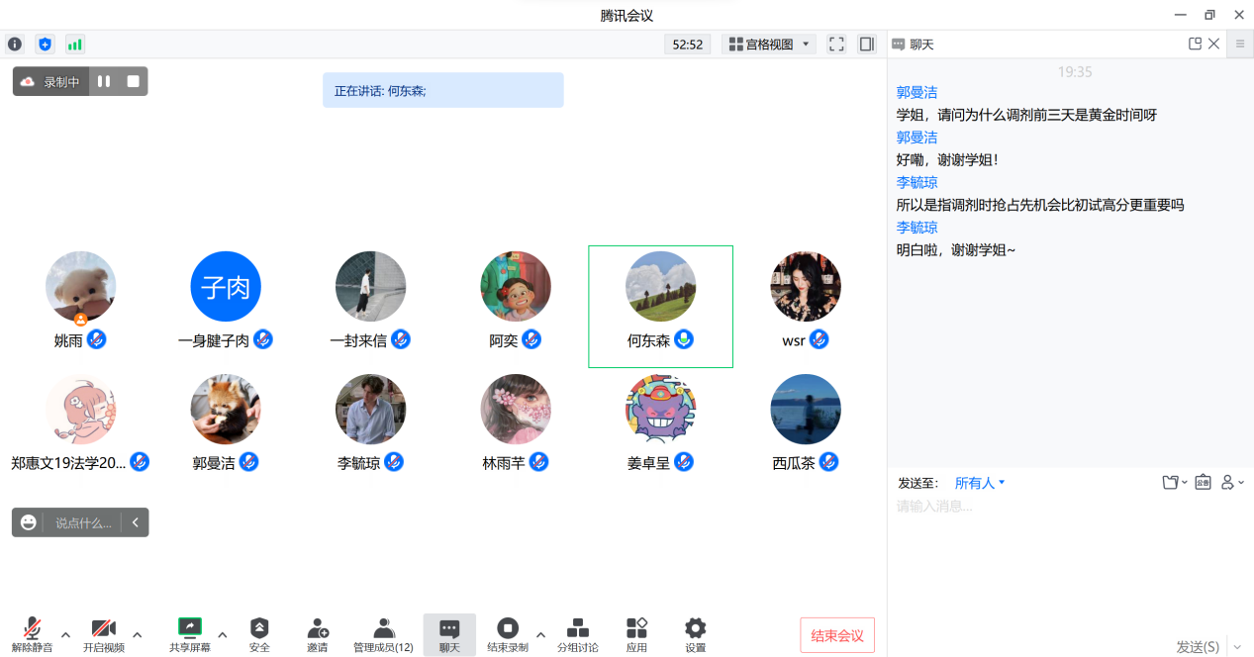Open the Apps (应用) icon
Viewport: 1254px width, 657px height.
pos(636,634)
